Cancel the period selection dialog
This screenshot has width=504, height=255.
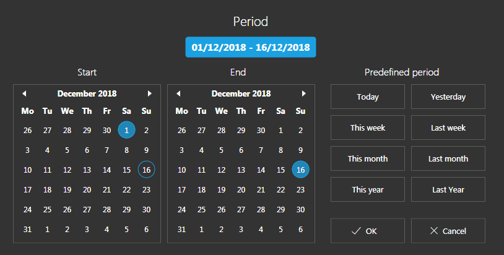[448, 231]
